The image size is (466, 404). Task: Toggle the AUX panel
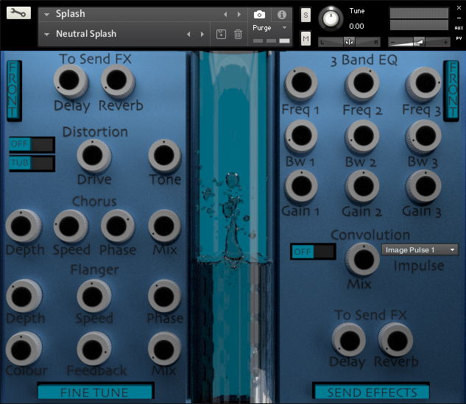pos(459,28)
